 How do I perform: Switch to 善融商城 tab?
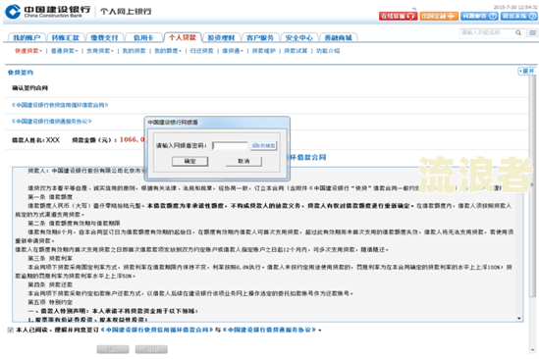pos(339,37)
